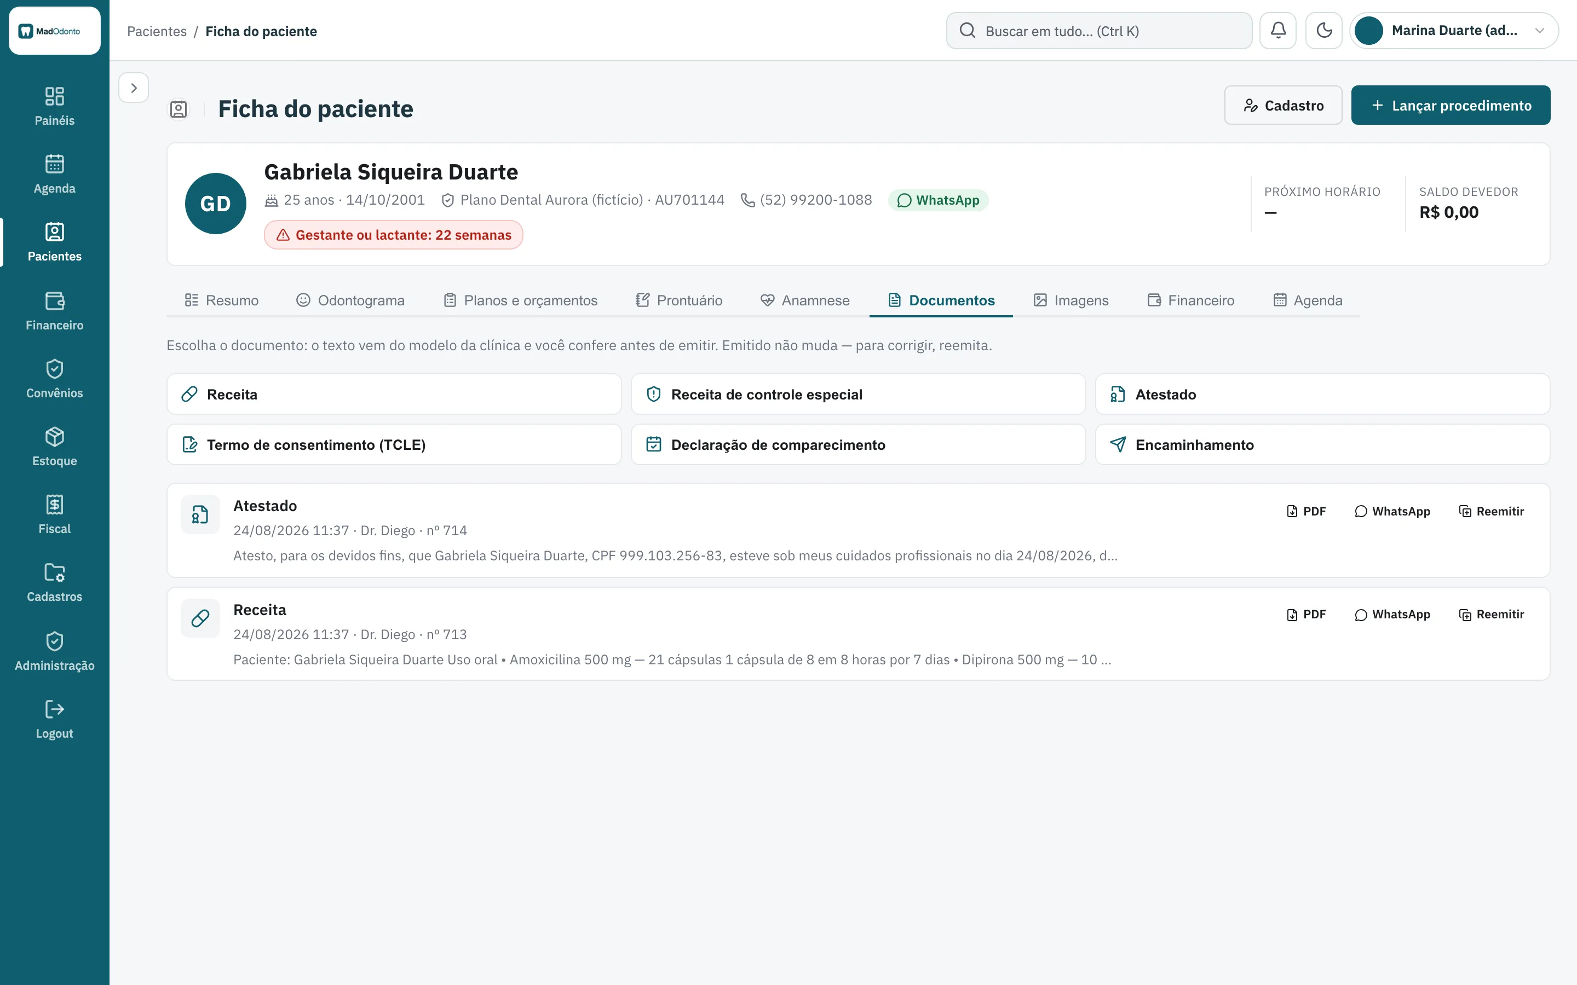Open Estoque in the sidebar

point(55,447)
